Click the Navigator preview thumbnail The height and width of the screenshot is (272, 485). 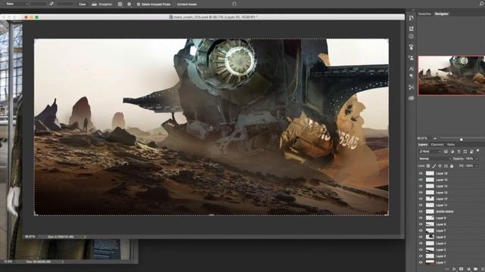(x=452, y=76)
